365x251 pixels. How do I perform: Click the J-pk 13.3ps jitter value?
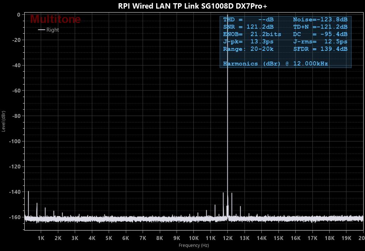pos(248,42)
